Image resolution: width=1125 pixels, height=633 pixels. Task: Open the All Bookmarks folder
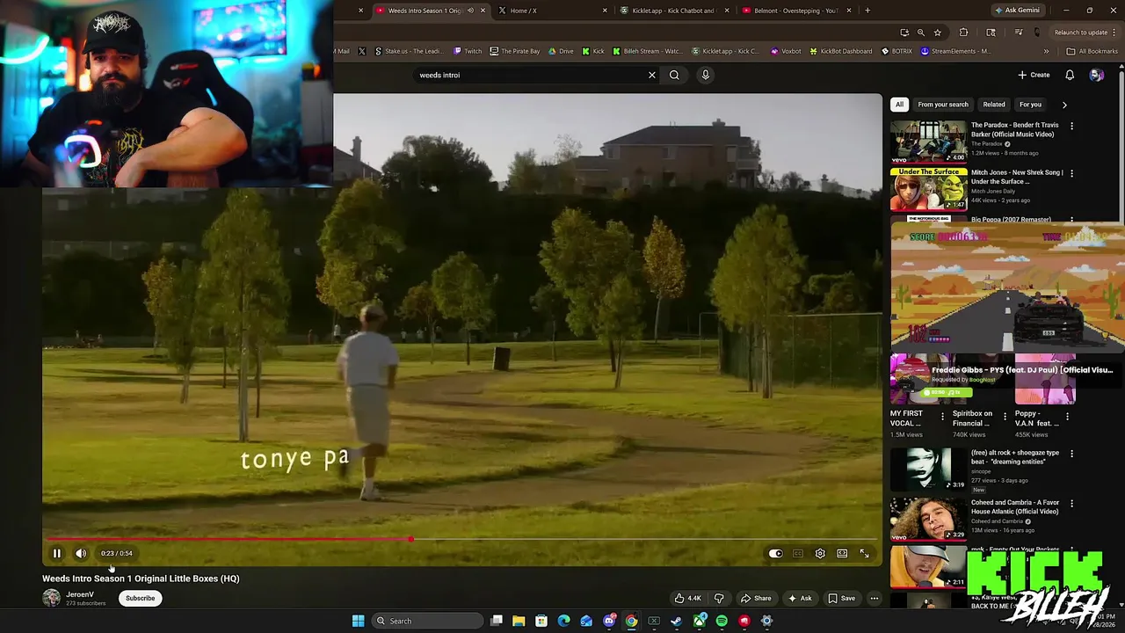pyautogui.click(x=1092, y=51)
